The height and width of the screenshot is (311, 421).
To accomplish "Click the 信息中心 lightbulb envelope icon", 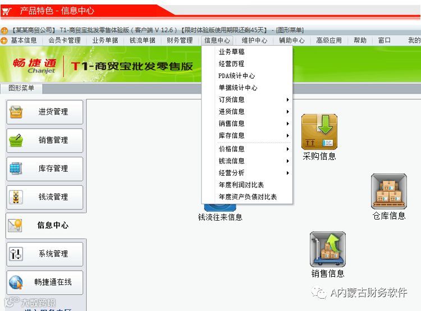I will tap(15, 225).
